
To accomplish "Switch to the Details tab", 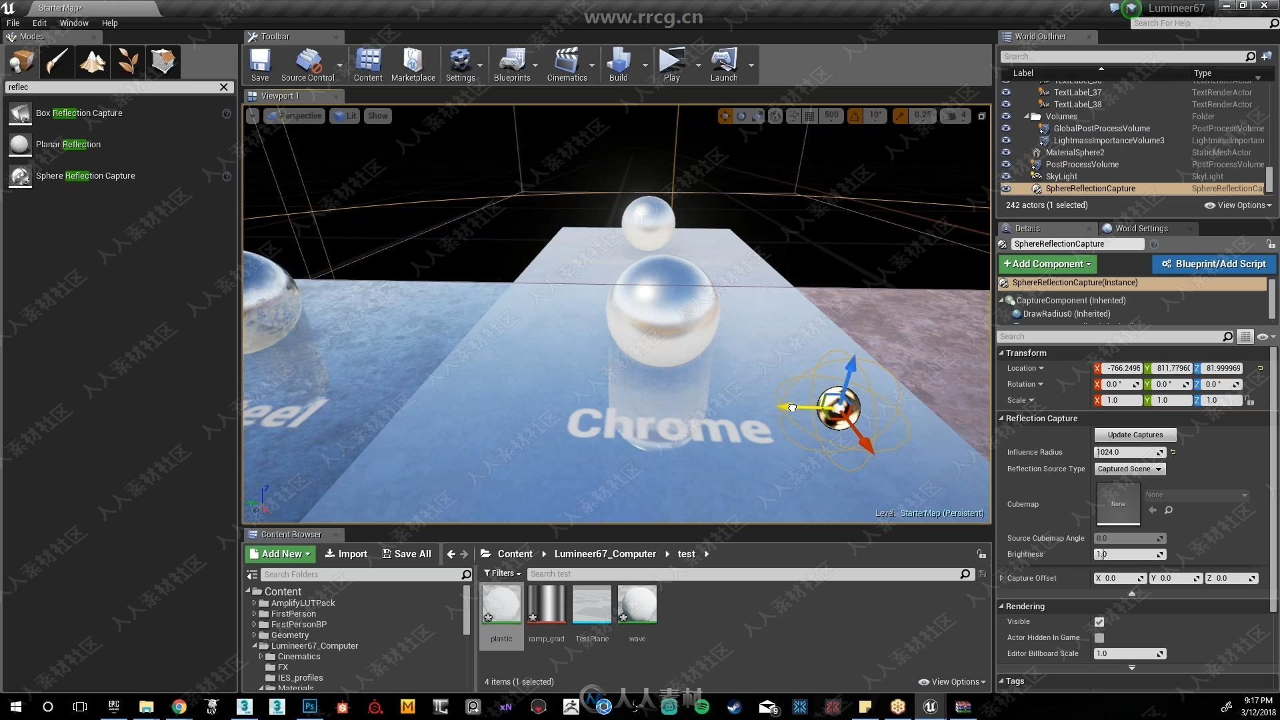I will click(x=1027, y=229).
